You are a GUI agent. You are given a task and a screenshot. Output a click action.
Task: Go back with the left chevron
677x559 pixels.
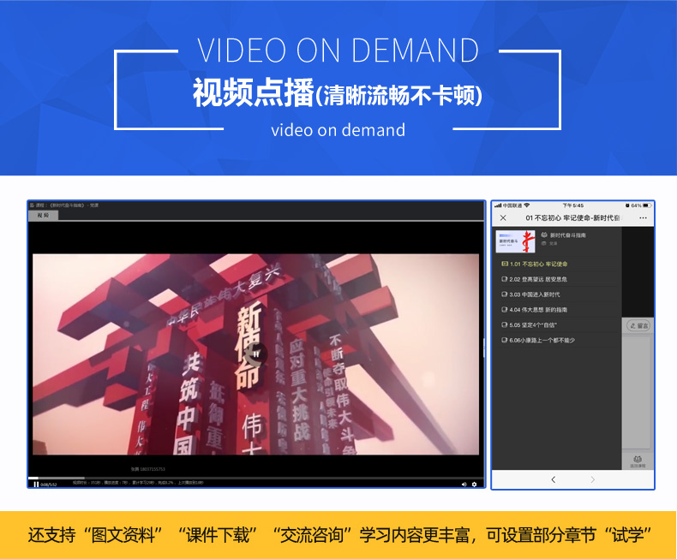(x=554, y=479)
